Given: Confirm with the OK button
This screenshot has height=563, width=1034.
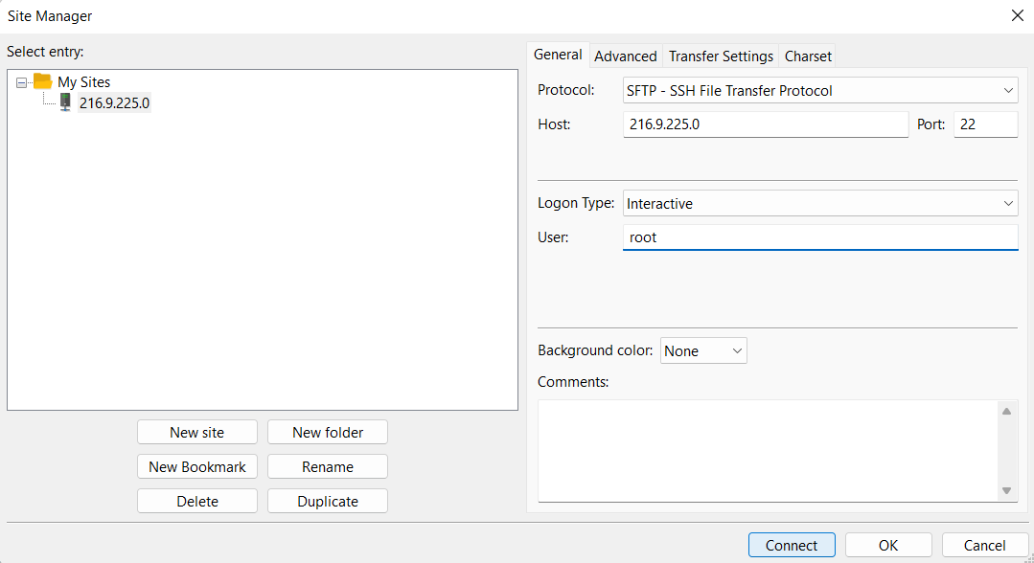Looking at the screenshot, I should coord(888,545).
